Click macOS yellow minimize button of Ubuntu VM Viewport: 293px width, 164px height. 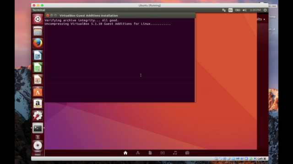38,5
